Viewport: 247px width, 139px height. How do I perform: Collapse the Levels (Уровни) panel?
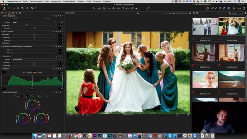click(2, 69)
